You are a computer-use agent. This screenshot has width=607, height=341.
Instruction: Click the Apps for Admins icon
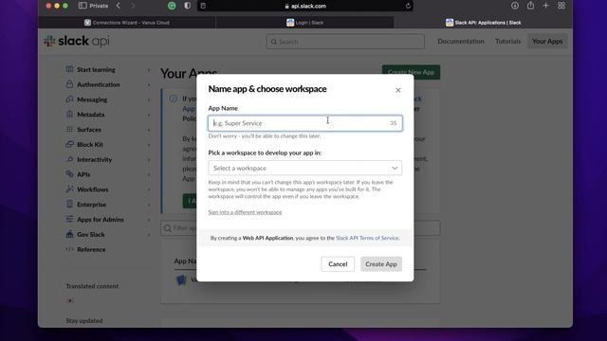pos(69,219)
